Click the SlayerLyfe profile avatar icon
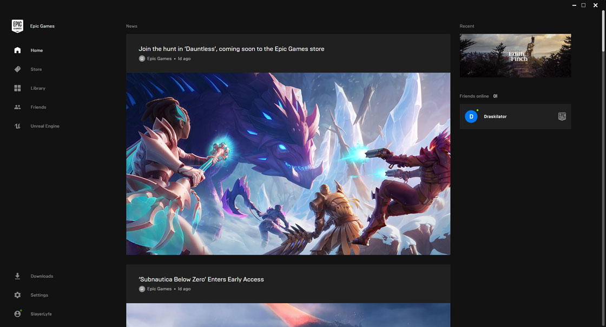This screenshot has width=606, height=327. (17, 314)
